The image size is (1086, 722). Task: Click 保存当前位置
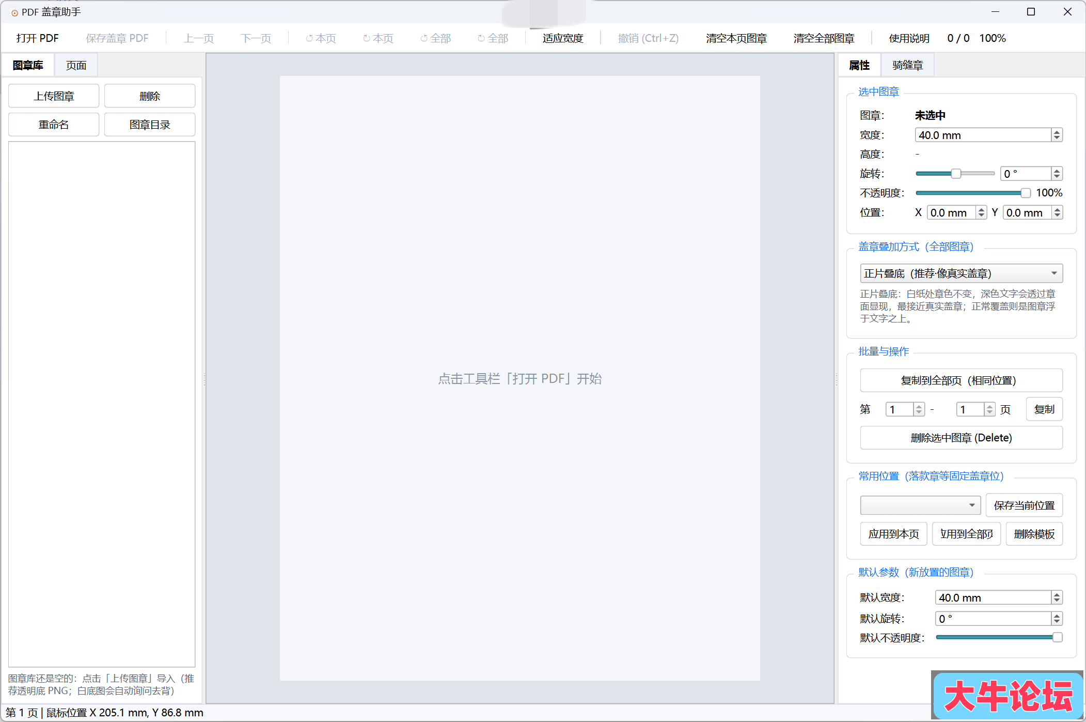pyautogui.click(x=1024, y=505)
